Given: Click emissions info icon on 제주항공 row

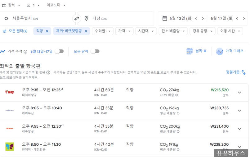Looking at the screenshot, I should pos(178,132).
